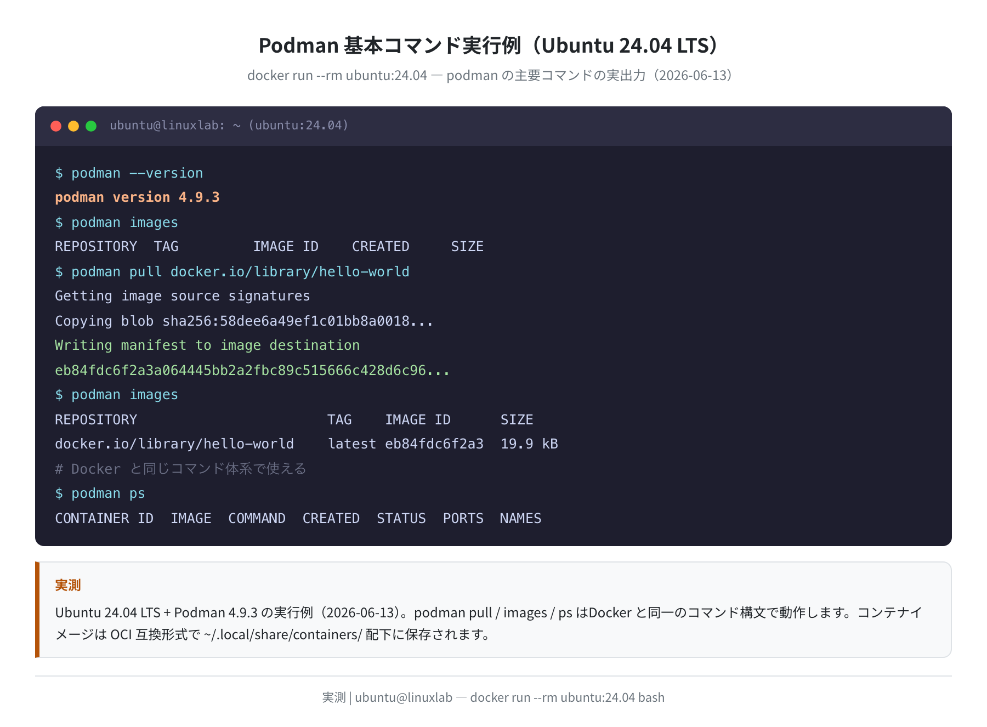Click the 'NAMES' column header

(x=520, y=519)
